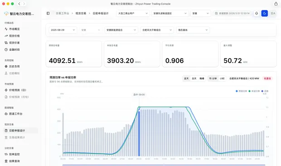281x166 pixels.
Task: Open notifications bell icon
Action: 257,13
